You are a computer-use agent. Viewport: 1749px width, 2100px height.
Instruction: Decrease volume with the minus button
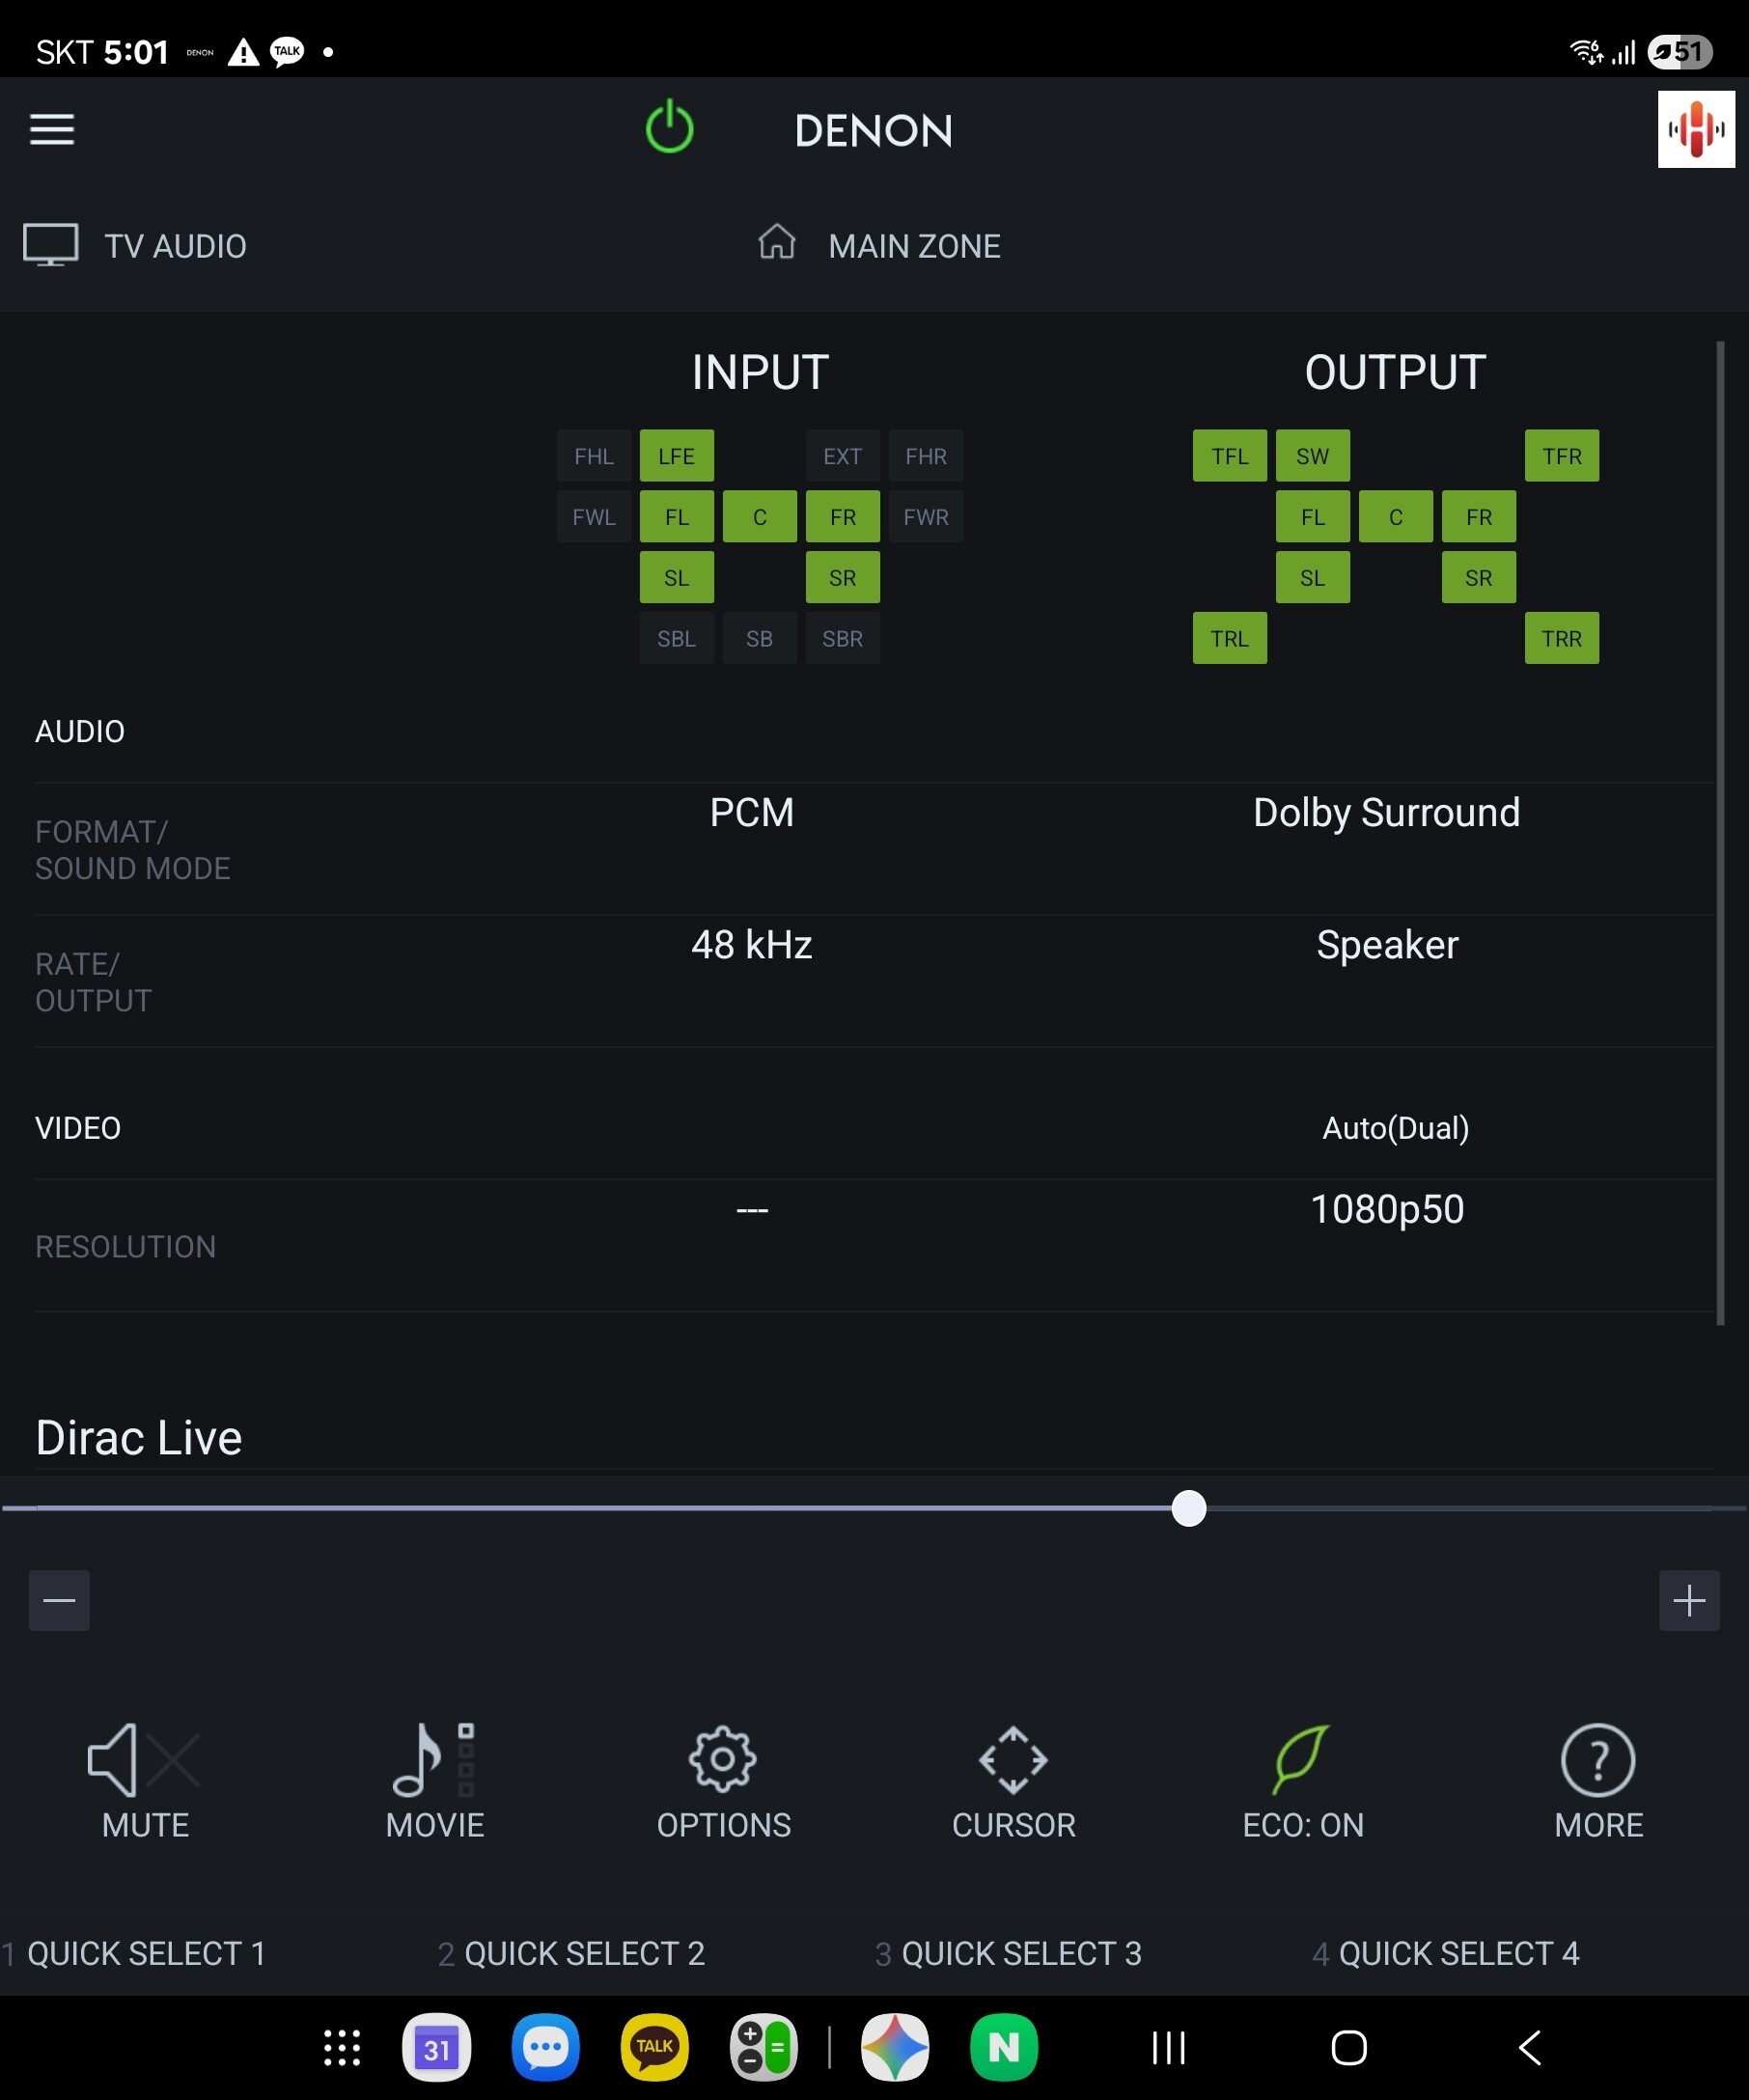tap(59, 1601)
